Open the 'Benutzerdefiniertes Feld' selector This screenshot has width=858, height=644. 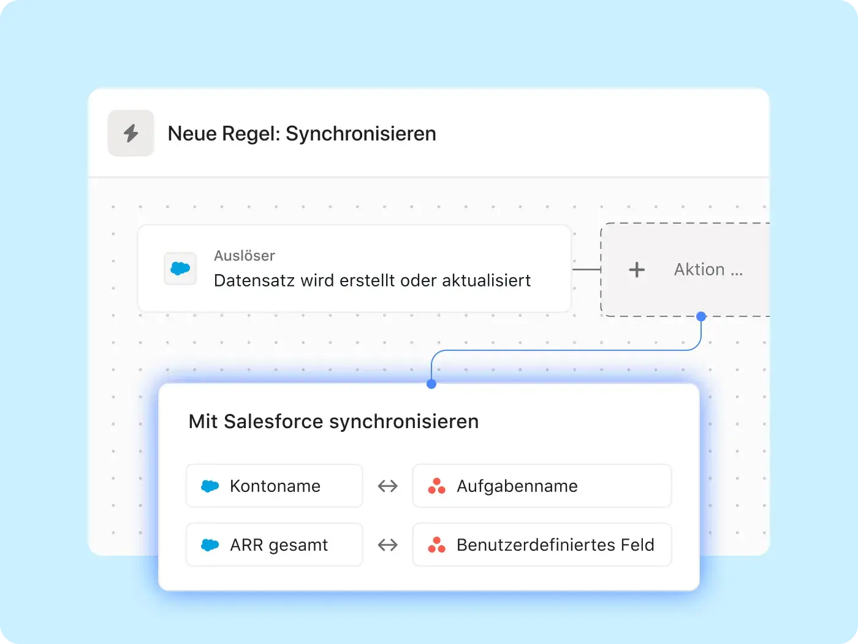pos(542,545)
